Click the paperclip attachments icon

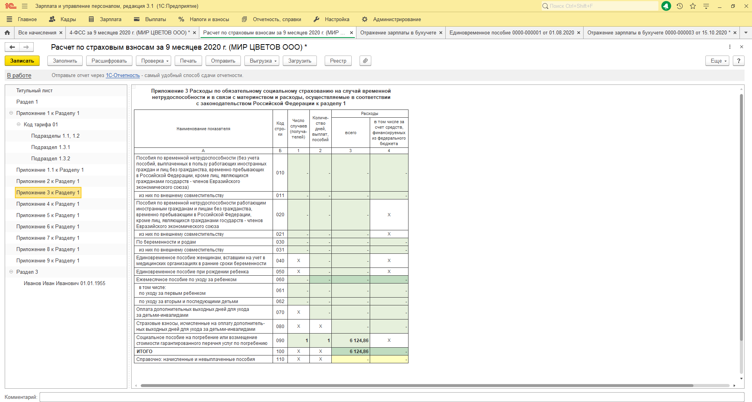pyautogui.click(x=365, y=61)
